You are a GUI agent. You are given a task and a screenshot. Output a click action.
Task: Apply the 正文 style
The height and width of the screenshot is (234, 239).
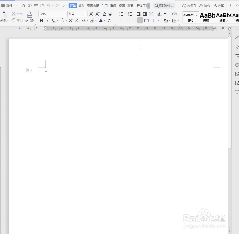(x=191, y=17)
